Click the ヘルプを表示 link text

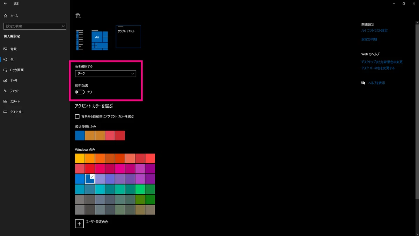point(377,83)
